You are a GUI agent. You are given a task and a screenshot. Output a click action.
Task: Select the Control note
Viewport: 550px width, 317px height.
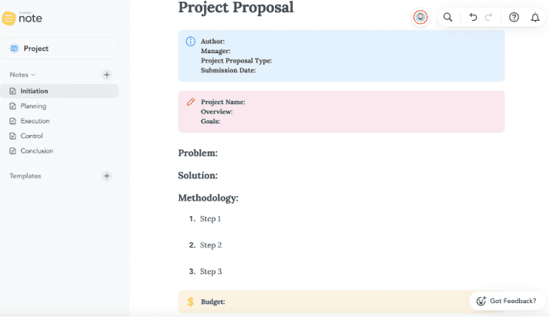(32, 136)
